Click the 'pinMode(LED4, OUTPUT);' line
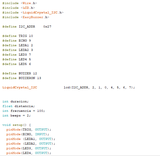 [x=29, y=153]
